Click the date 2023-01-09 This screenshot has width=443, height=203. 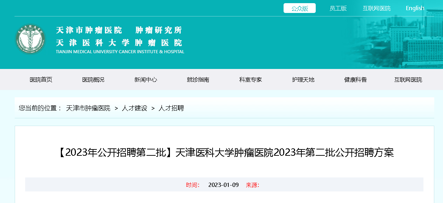(223, 185)
